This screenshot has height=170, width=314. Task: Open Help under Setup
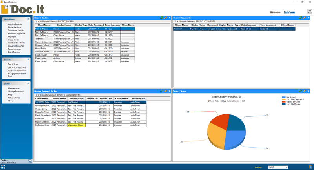tap(10, 94)
